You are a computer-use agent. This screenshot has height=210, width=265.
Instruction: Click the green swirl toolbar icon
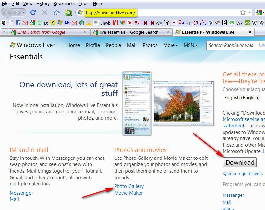point(68,12)
